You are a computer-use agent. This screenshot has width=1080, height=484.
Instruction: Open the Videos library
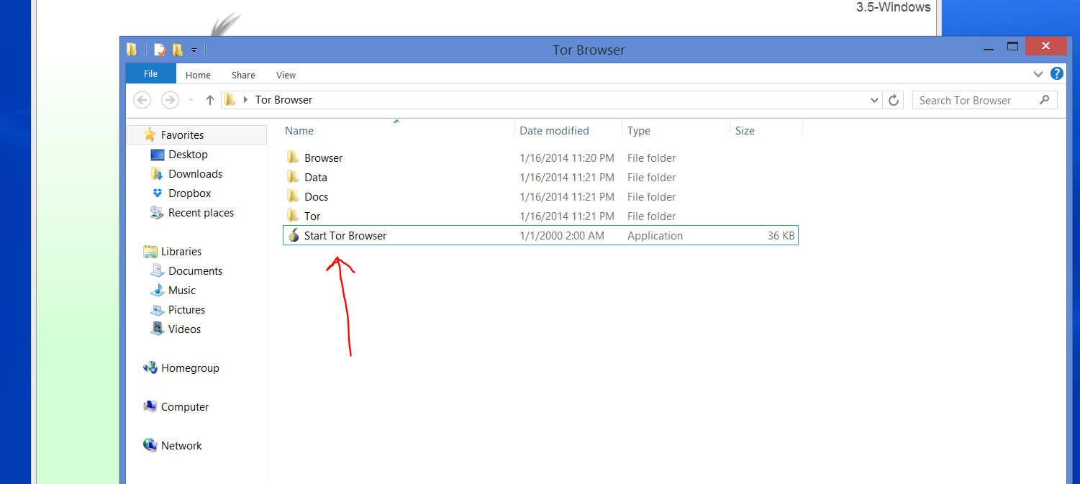pyautogui.click(x=184, y=329)
